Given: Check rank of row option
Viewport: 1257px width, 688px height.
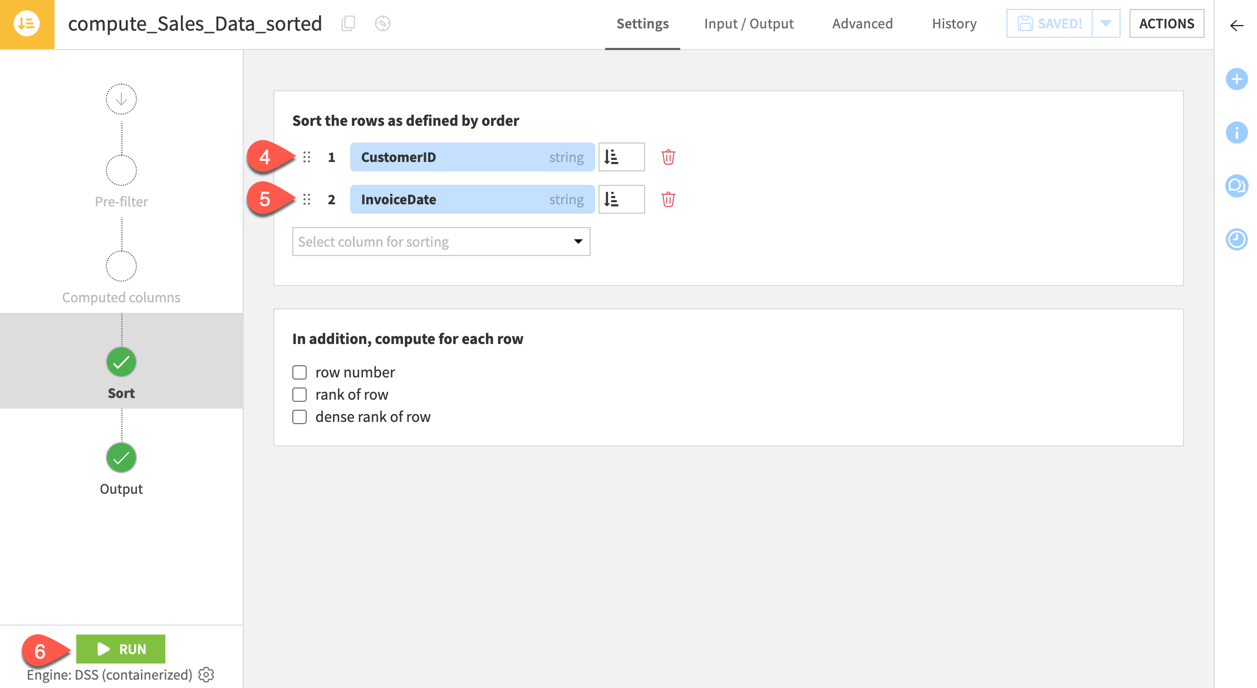Looking at the screenshot, I should pos(299,394).
